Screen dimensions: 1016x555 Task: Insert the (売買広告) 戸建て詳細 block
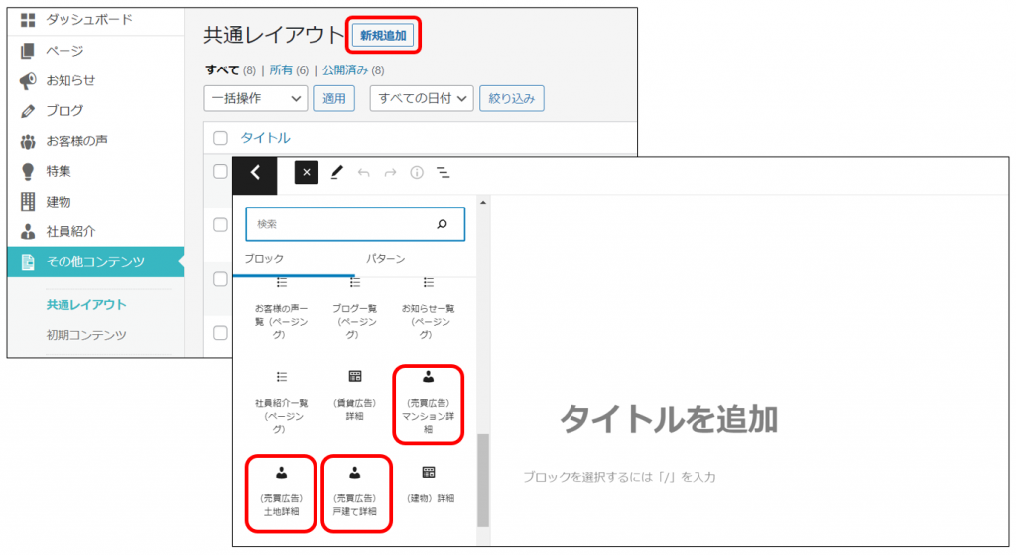pyautogui.click(x=354, y=490)
